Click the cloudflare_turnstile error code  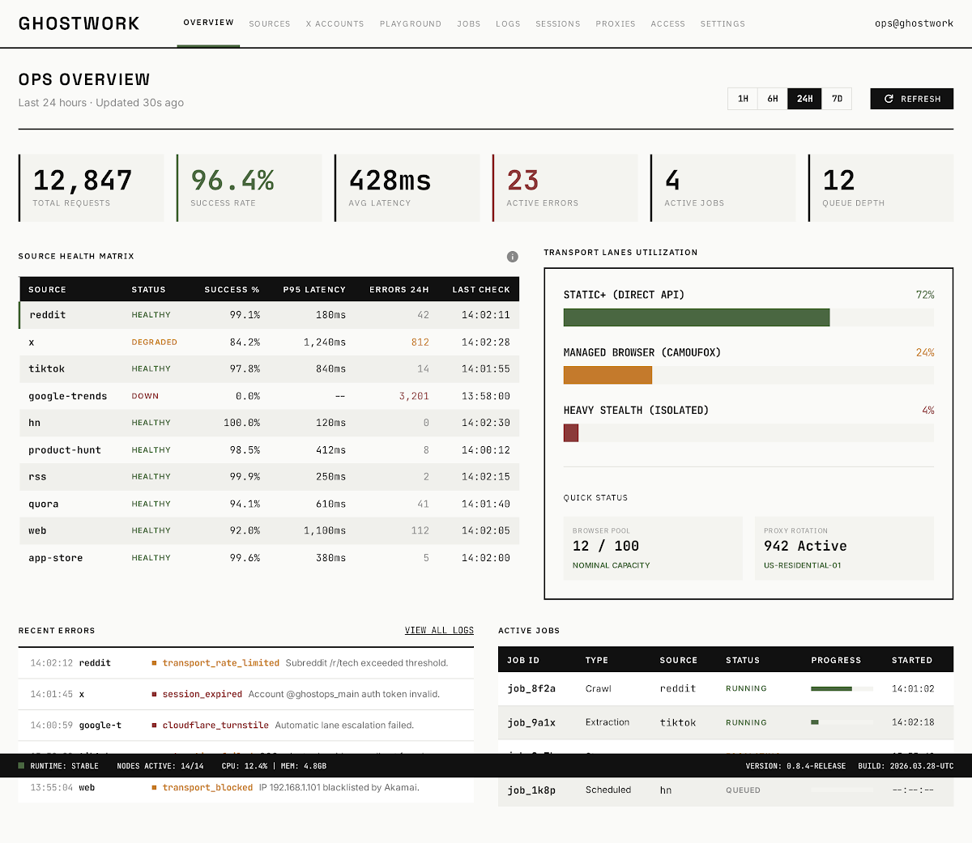pyautogui.click(x=215, y=726)
